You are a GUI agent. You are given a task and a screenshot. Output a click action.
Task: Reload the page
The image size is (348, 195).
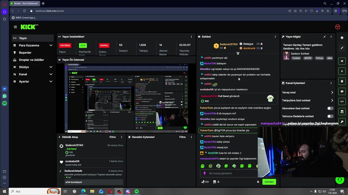pyautogui.click(x=24, y=11)
